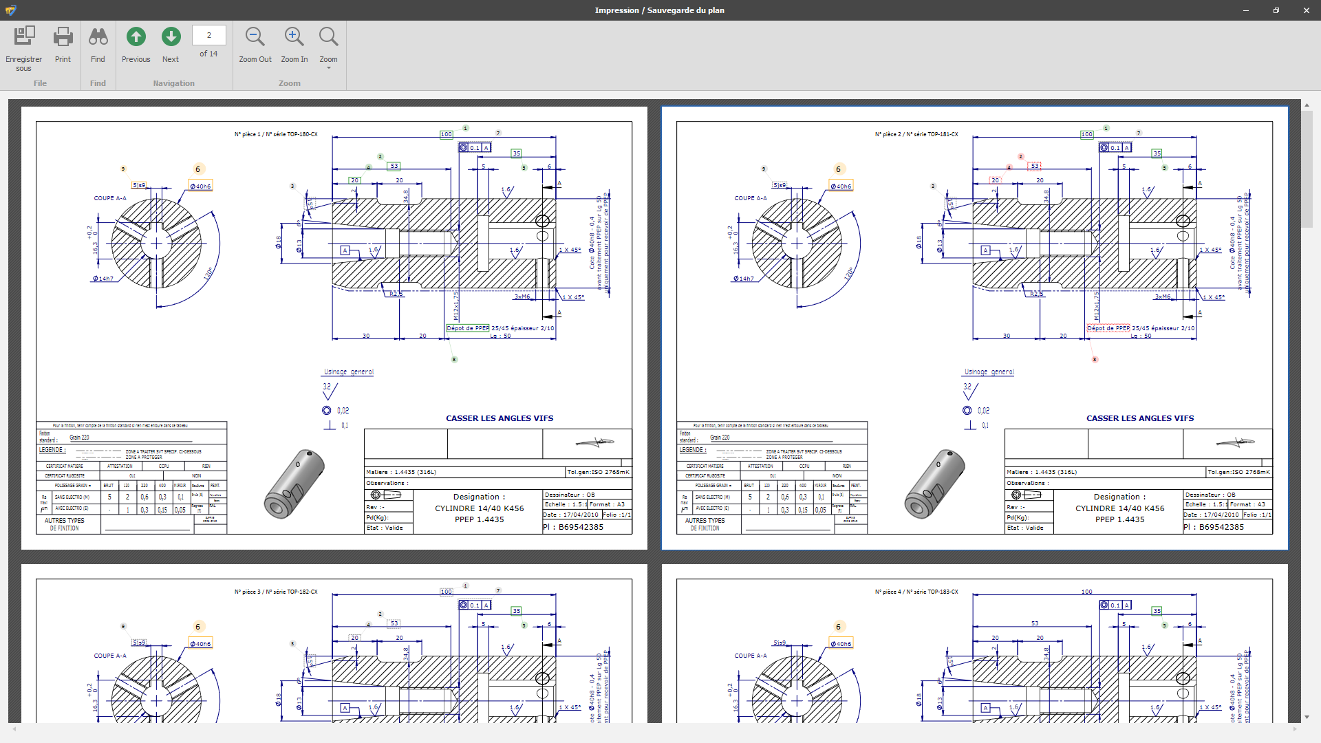Image resolution: width=1321 pixels, height=743 pixels.
Task: Click the horizontal scroll right arrow
Action: [1295, 729]
